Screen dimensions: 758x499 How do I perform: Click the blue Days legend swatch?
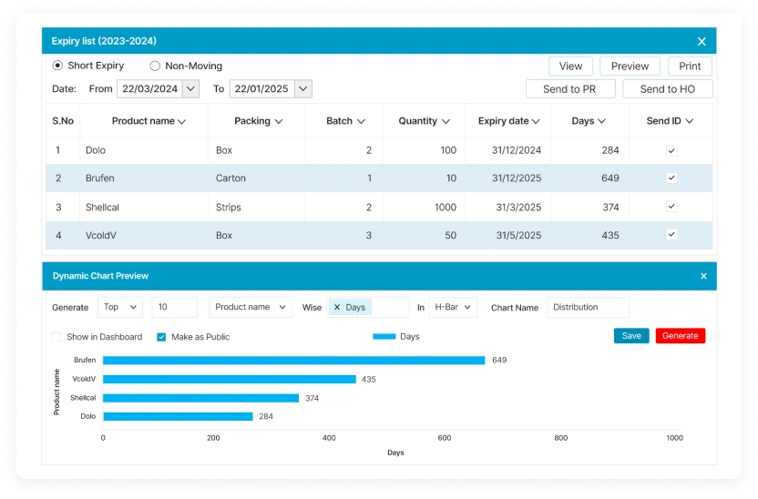click(384, 337)
